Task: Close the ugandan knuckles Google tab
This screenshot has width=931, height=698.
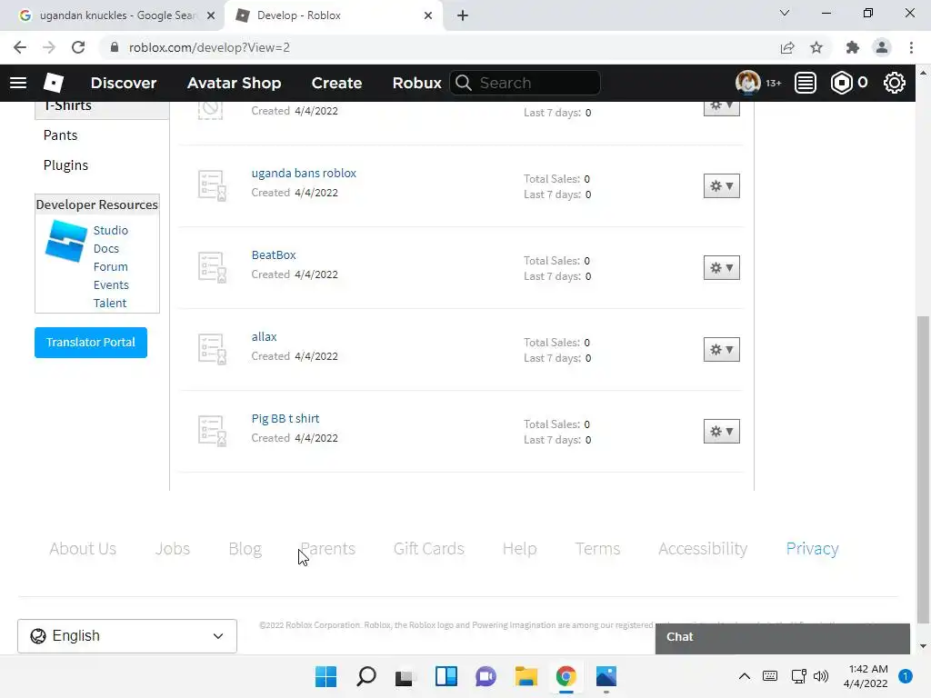Action: point(211,15)
